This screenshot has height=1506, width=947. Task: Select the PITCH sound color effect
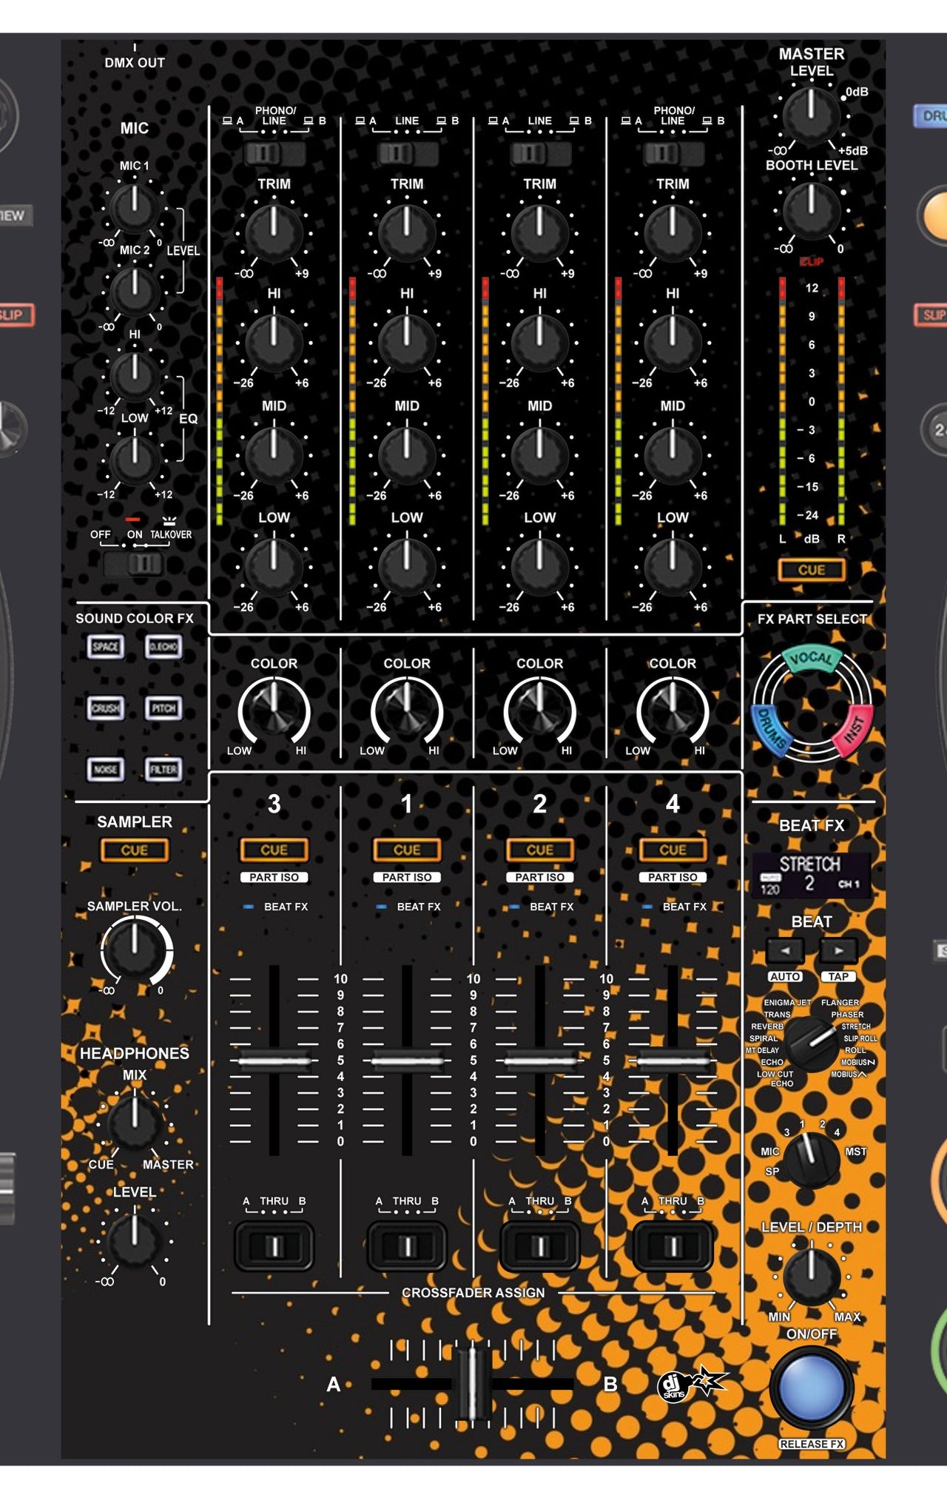(164, 707)
